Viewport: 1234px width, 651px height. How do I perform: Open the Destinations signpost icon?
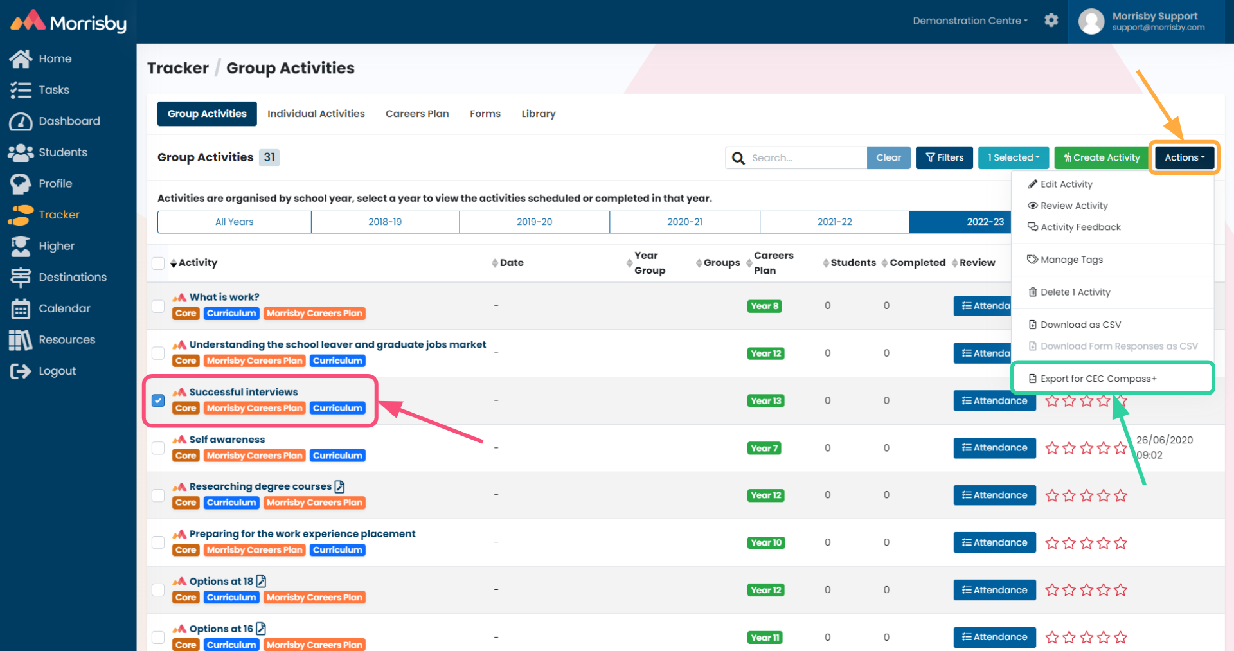click(x=21, y=277)
